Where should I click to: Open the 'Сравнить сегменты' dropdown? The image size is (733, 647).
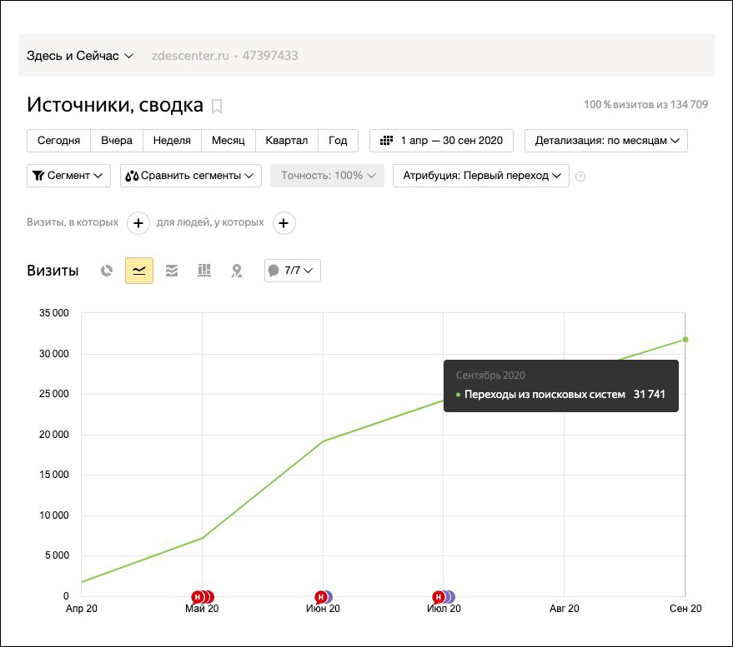(x=192, y=176)
